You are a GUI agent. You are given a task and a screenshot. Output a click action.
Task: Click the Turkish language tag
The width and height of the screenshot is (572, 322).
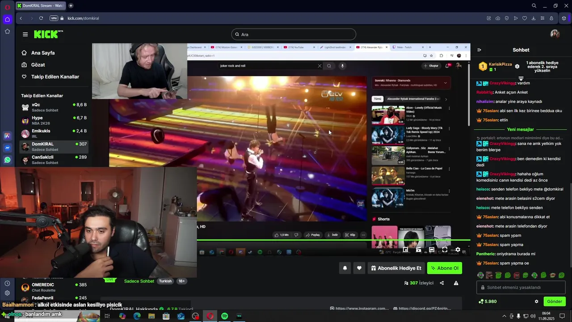tap(165, 281)
